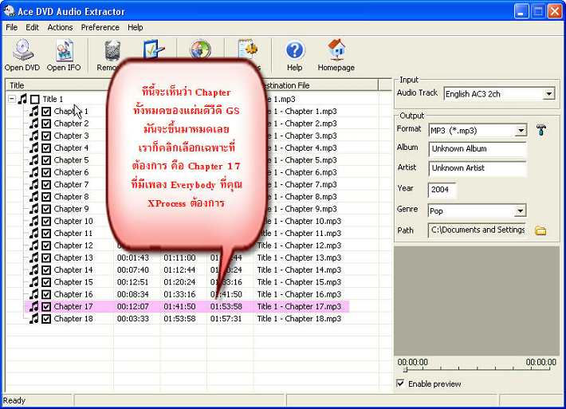This screenshot has width=566, height=409.
Task: Click duration 00:12:51 of Chapter 15
Action: click(133, 282)
